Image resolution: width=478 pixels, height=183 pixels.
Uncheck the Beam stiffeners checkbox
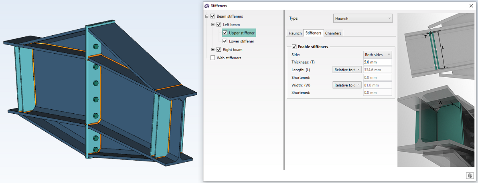213,16
